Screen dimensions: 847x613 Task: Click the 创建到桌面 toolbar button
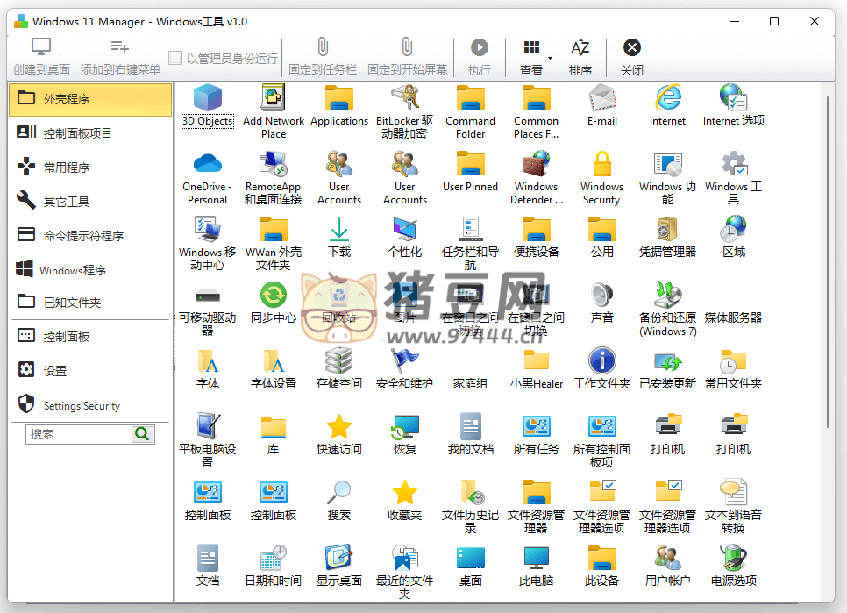(x=41, y=55)
